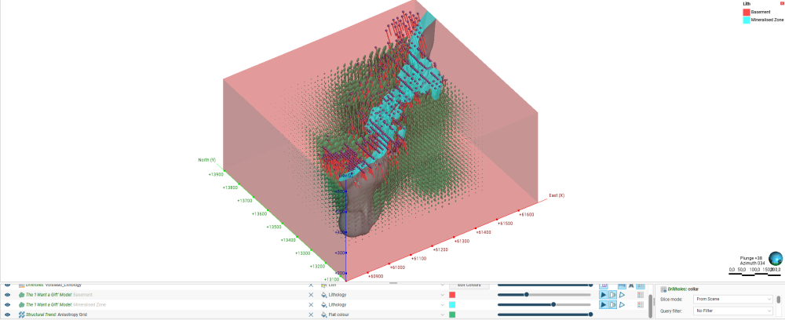Click the red Basement colour swatch in list
Image resolution: width=785 pixels, height=320 pixels.
tap(452, 294)
